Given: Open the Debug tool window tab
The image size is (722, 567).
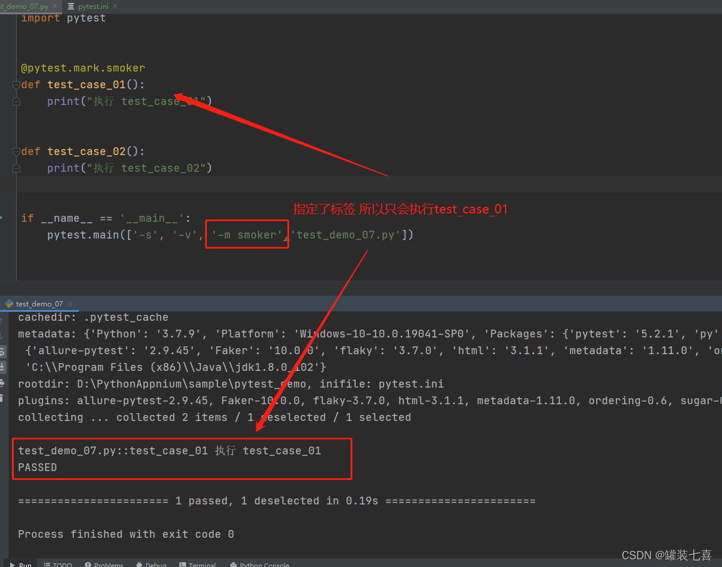Looking at the screenshot, I should click(151, 563).
